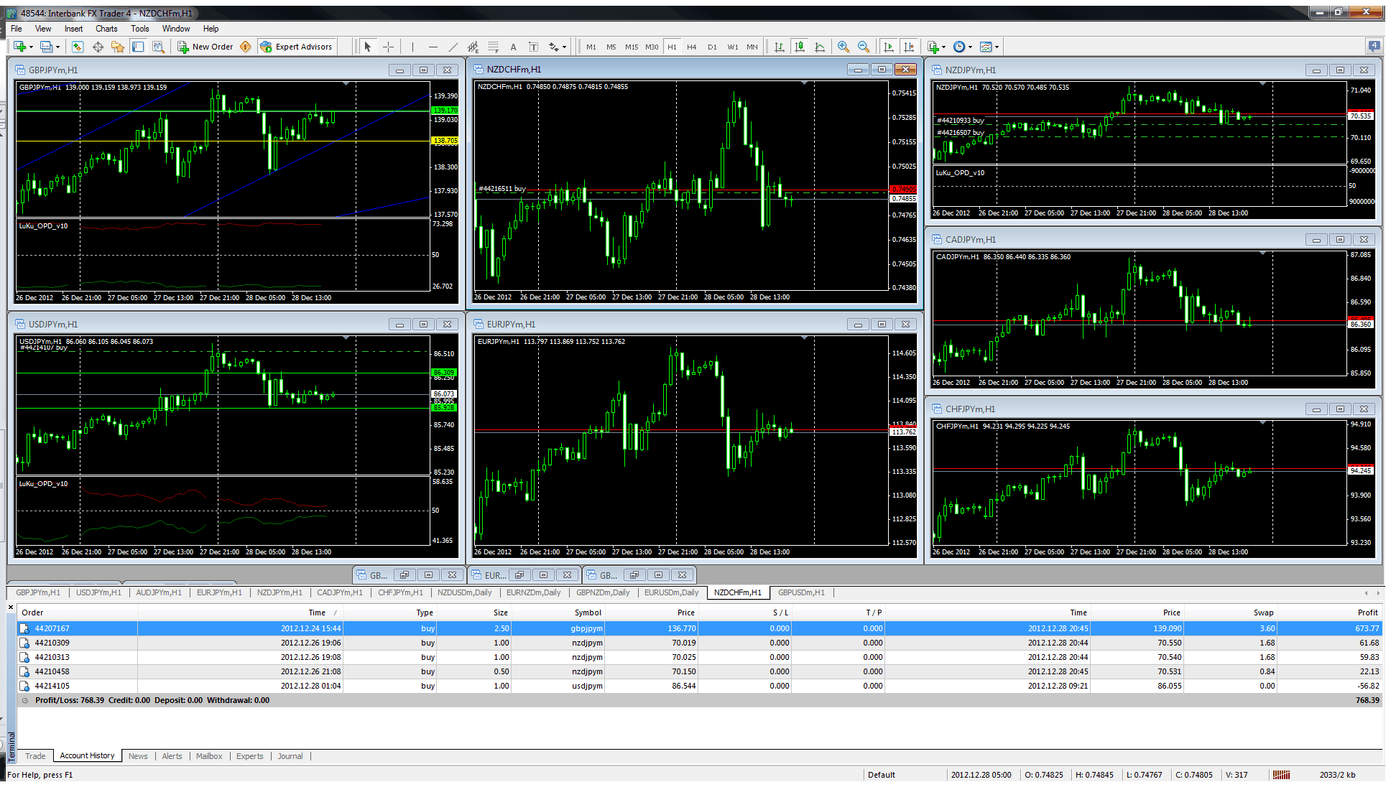Select the Text Label tool
Viewport: 1391px width, 787px height.
pos(533,47)
